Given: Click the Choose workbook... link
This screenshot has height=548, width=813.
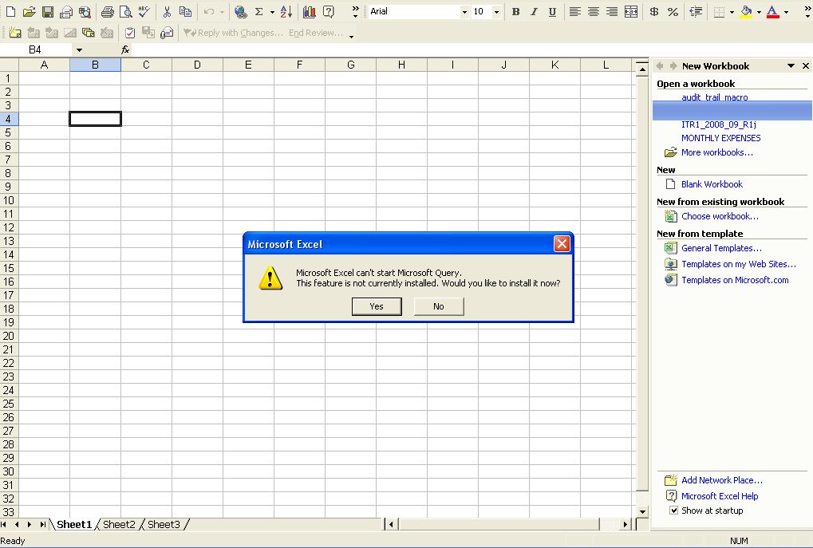Looking at the screenshot, I should pos(720,216).
